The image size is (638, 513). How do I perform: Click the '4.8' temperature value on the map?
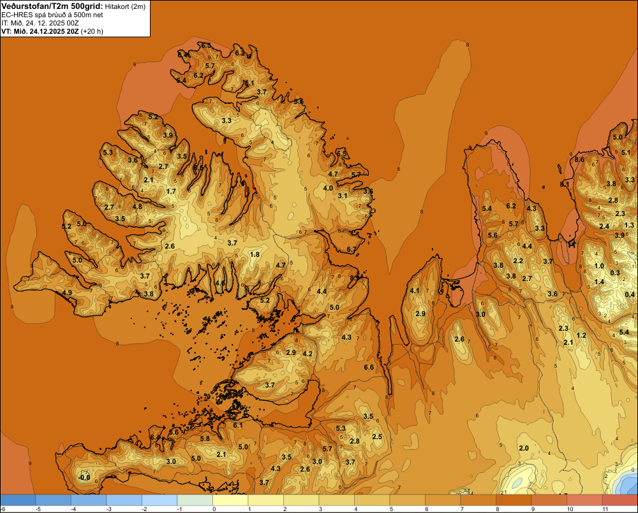point(138,206)
